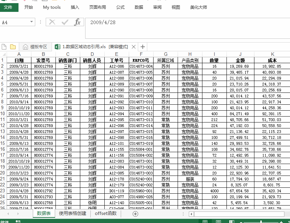This screenshot has width=290, height=223.
Task: Open the 审阅 ribbon tab
Action: coord(157,7)
